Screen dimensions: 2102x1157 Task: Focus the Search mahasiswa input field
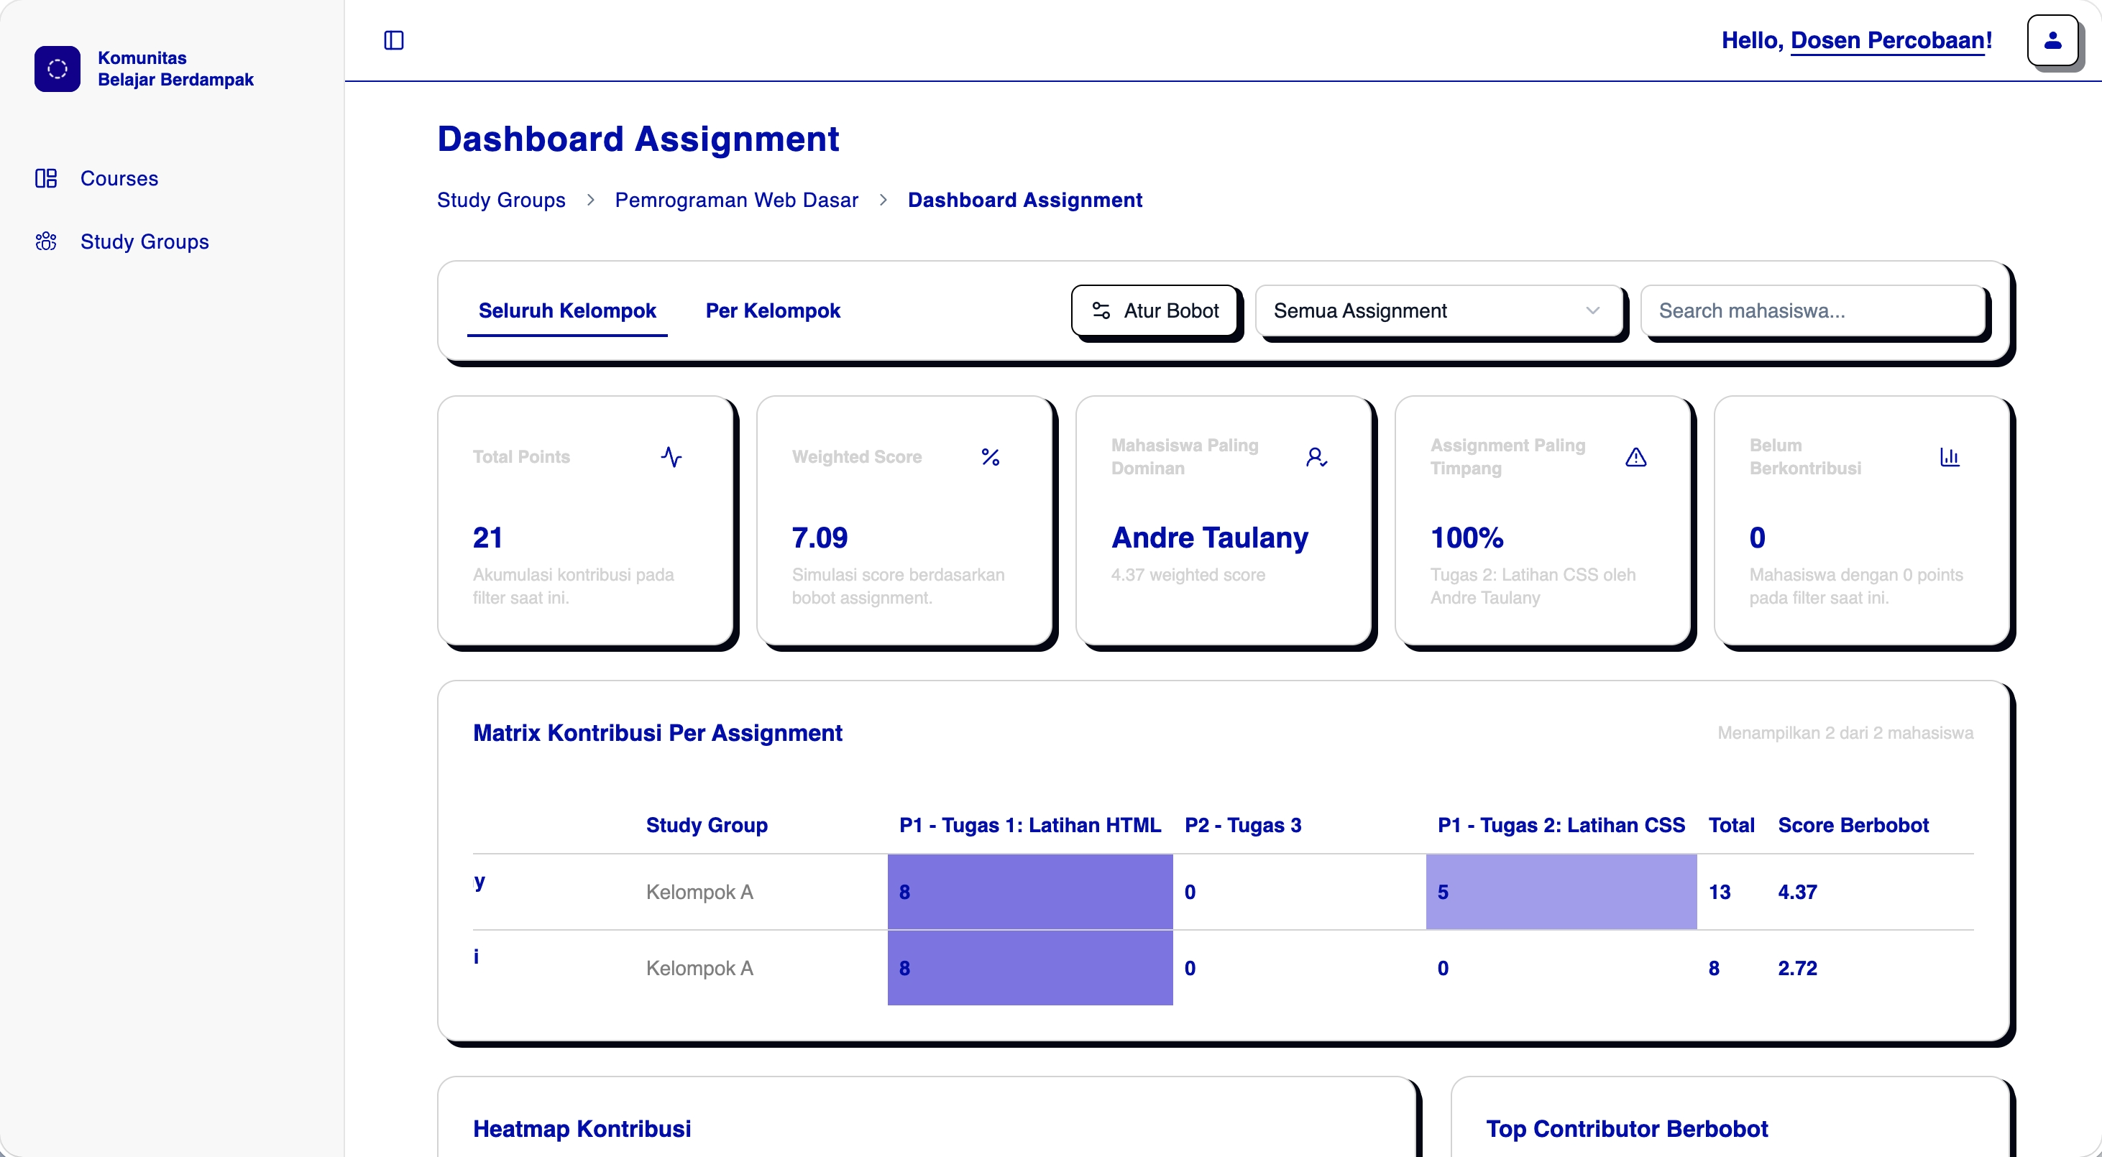pyautogui.click(x=1813, y=311)
